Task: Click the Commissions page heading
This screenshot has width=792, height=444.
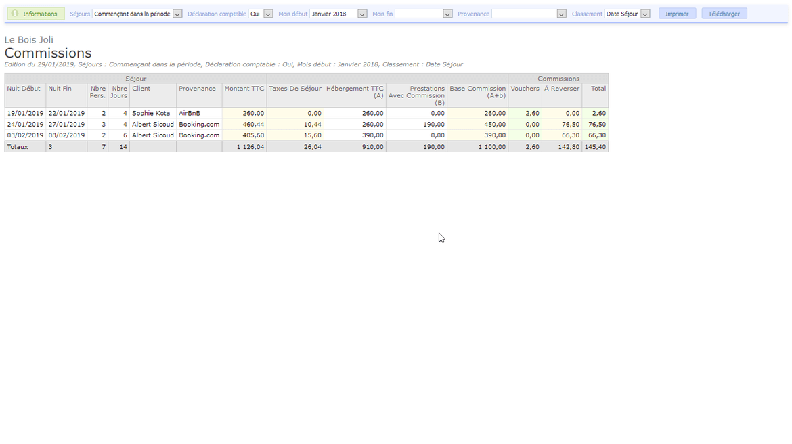Action: [48, 53]
